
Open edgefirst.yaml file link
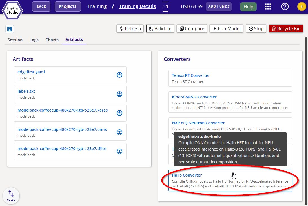[x=31, y=72]
